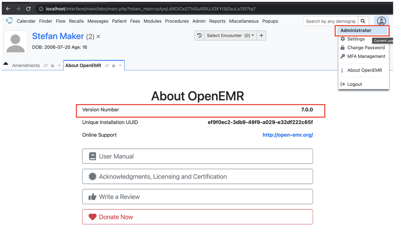The height and width of the screenshot is (237, 394).
Task: Collapse patient header with black triangle
Action: [6, 64]
